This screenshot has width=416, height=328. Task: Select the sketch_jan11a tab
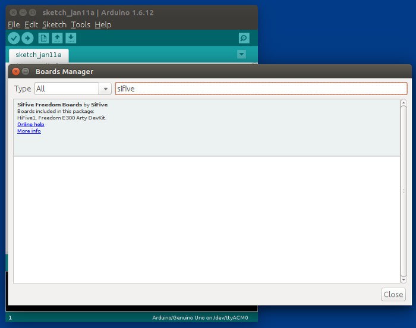point(39,55)
